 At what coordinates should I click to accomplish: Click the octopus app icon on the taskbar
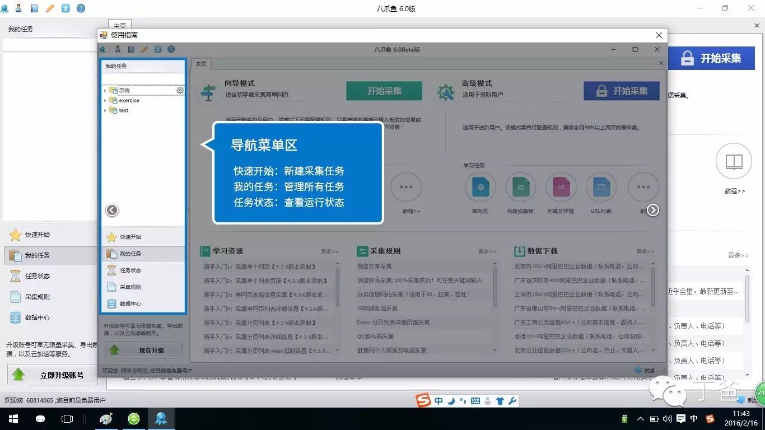coord(161,419)
